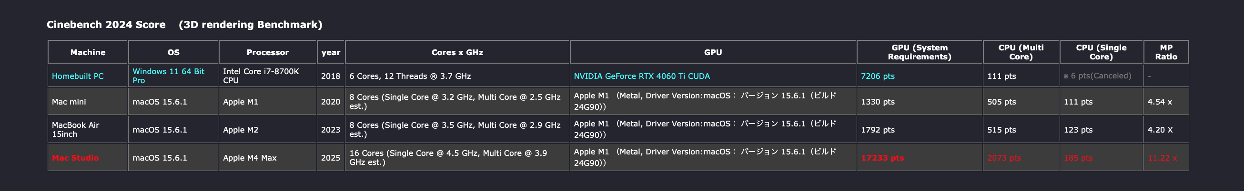Click the Cores x GHz column header

point(457,52)
